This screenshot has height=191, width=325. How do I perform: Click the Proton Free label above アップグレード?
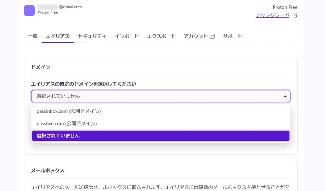(x=285, y=7)
